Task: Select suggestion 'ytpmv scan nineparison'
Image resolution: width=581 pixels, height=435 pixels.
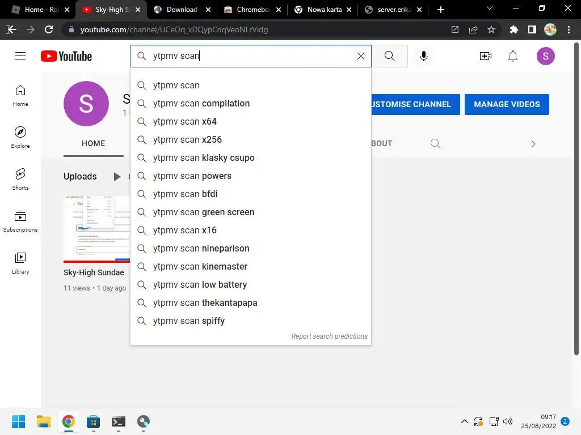Action: click(251, 249)
